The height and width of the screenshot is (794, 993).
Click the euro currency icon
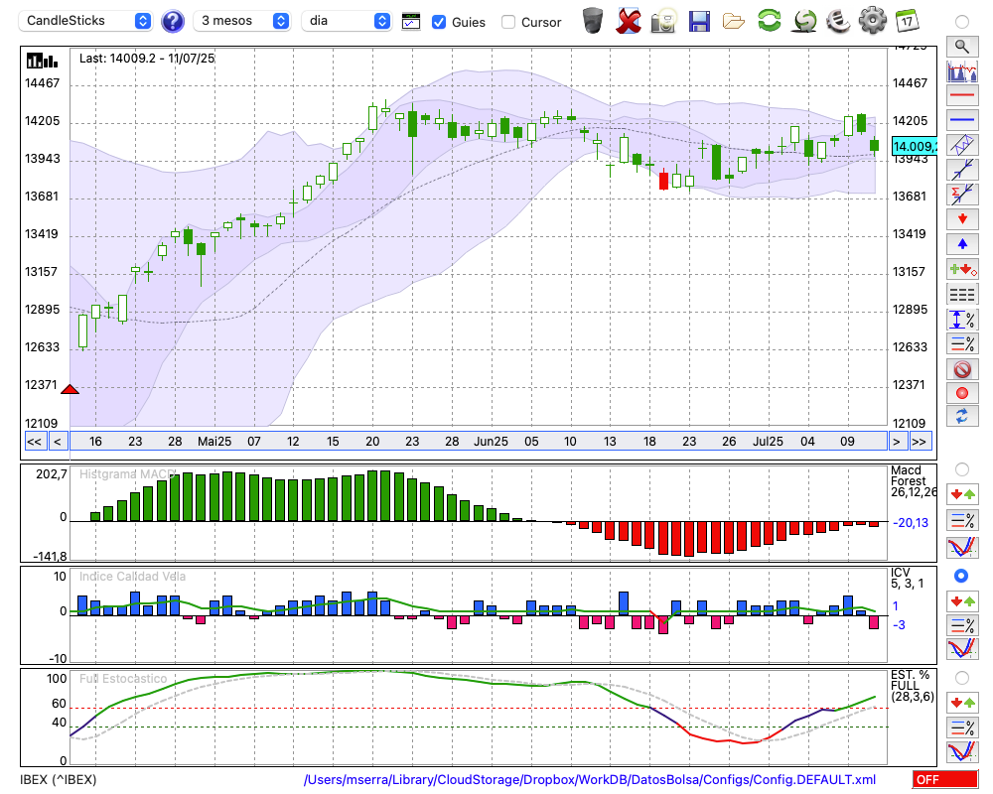coord(838,20)
